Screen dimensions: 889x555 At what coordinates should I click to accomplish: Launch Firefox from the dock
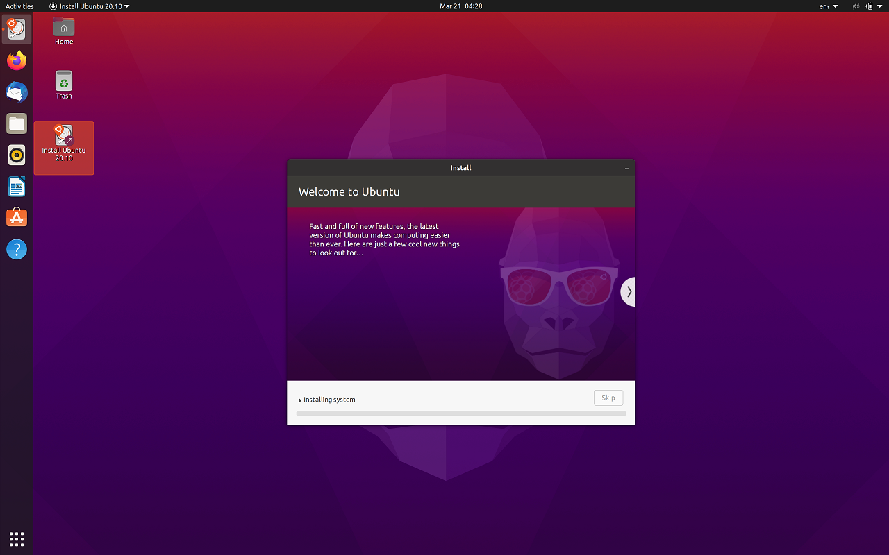click(17, 60)
